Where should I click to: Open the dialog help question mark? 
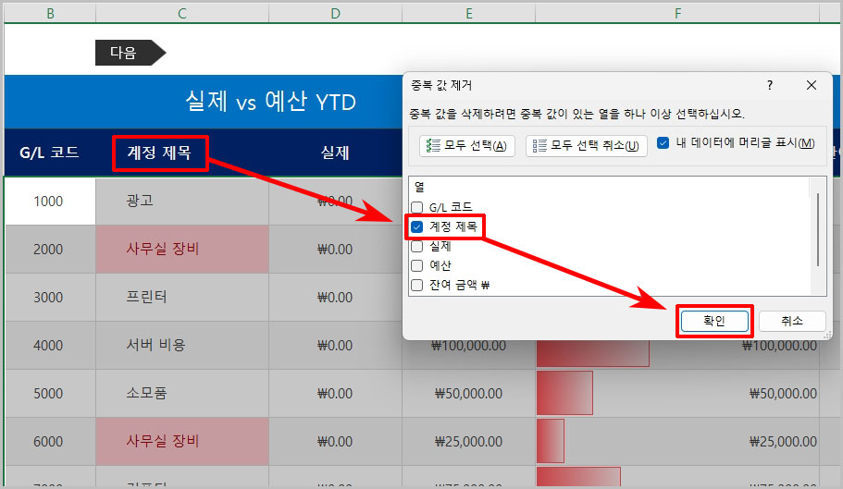pyautogui.click(x=770, y=85)
